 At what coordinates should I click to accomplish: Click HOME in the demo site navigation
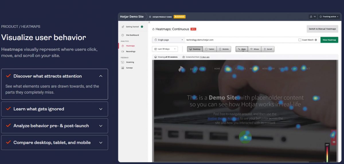(217, 69)
